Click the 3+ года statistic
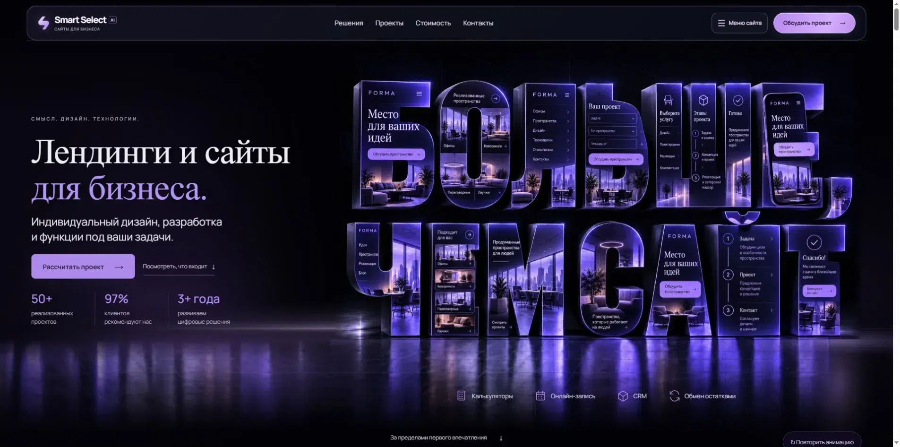This screenshot has height=447, width=900. 204,309
